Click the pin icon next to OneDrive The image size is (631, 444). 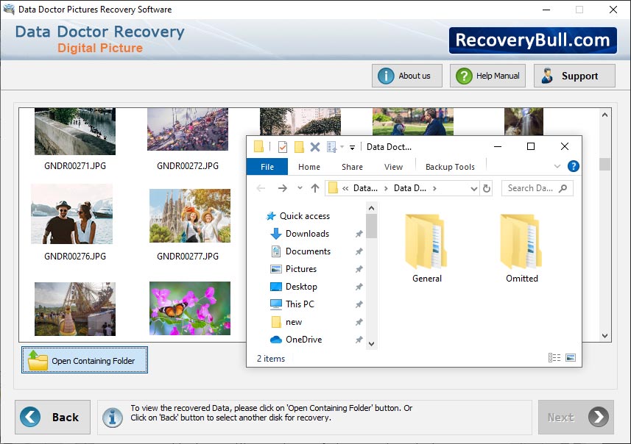(x=359, y=340)
